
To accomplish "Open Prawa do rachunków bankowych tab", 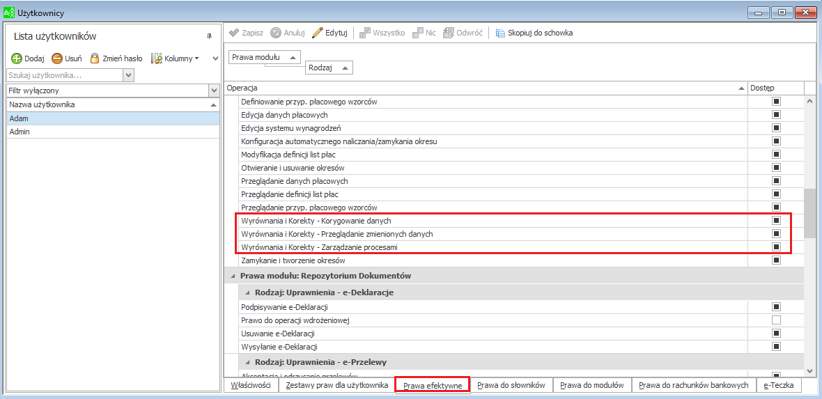I will (694, 385).
